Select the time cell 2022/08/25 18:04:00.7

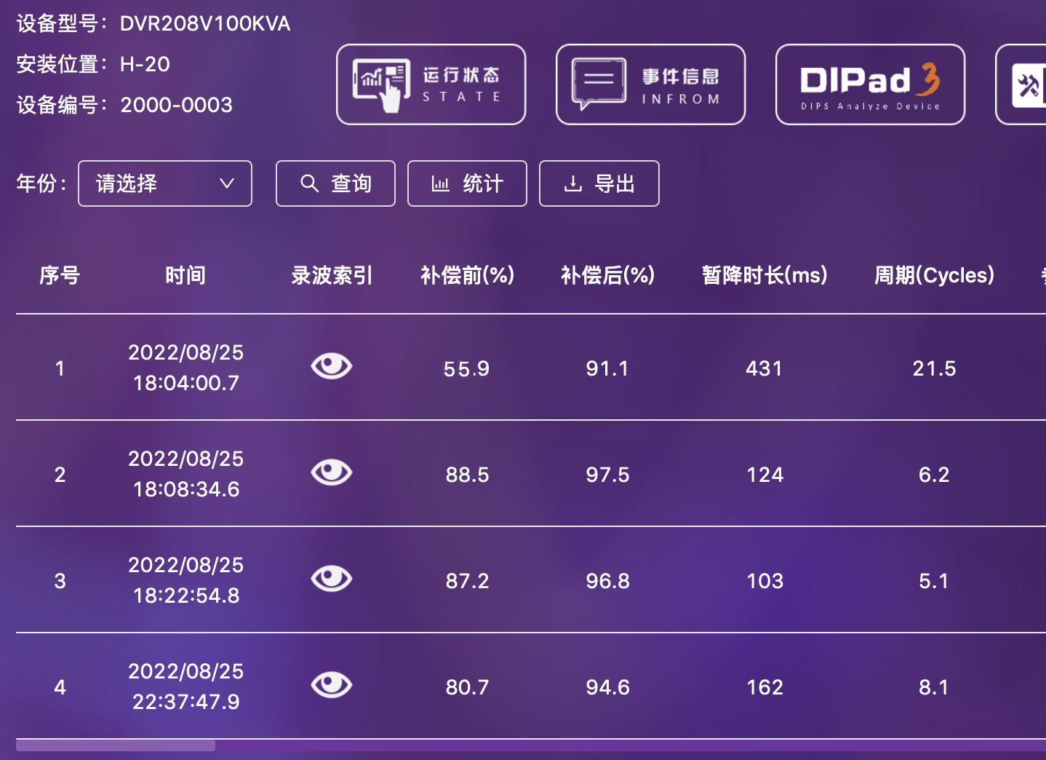coord(186,368)
